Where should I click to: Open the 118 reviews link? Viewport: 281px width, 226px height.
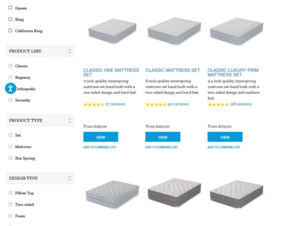[x=240, y=104]
